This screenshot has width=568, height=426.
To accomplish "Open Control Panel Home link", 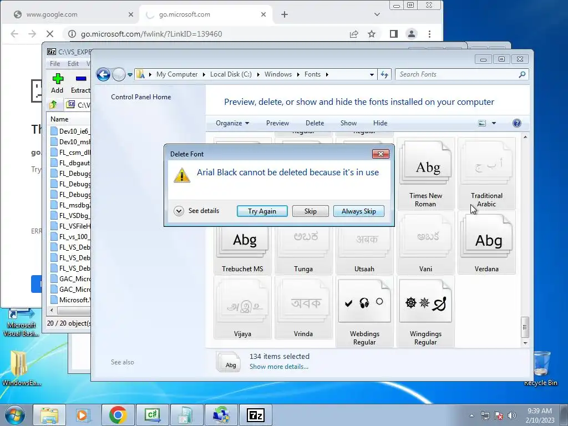I will tap(141, 97).
